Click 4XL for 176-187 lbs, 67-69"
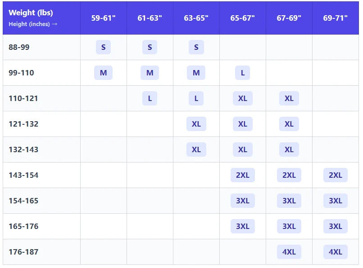Image resolution: width=363 pixels, height=268 pixels. point(289,252)
